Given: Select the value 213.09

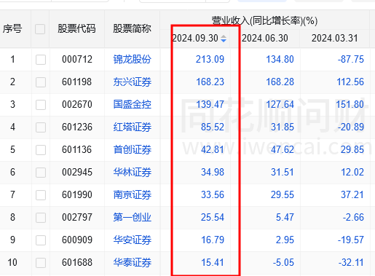Looking at the screenshot, I should [x=210, y=59].
